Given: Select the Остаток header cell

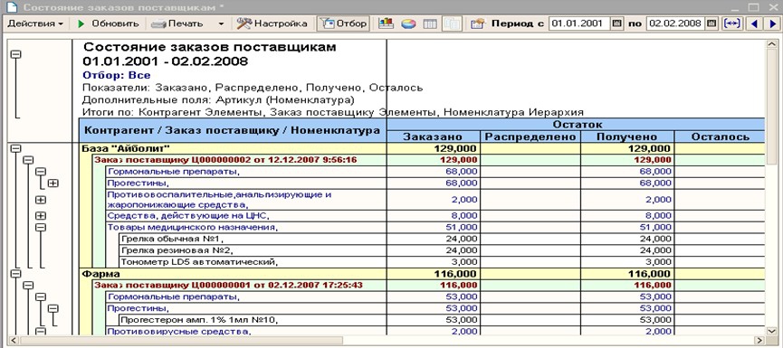Looking at the screenshot, I should (576, 124).
